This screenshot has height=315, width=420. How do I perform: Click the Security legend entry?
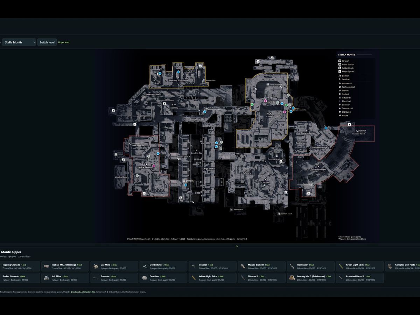click(344, 105)
